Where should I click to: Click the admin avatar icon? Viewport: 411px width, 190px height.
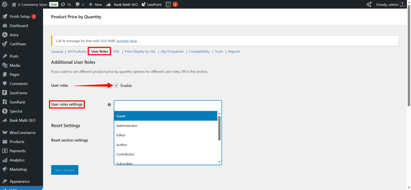402,4
